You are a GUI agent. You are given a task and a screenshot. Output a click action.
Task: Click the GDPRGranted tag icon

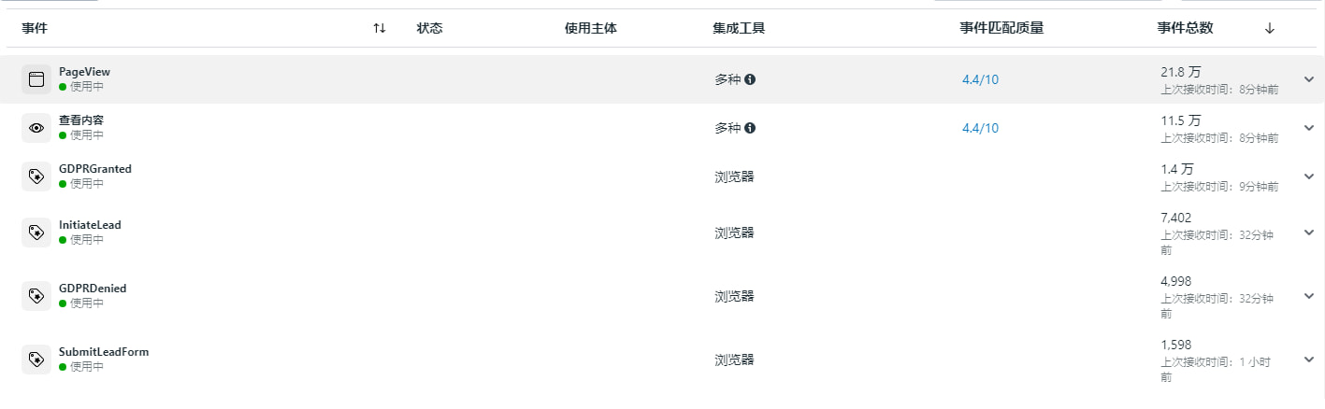click(x=36, y=176)
